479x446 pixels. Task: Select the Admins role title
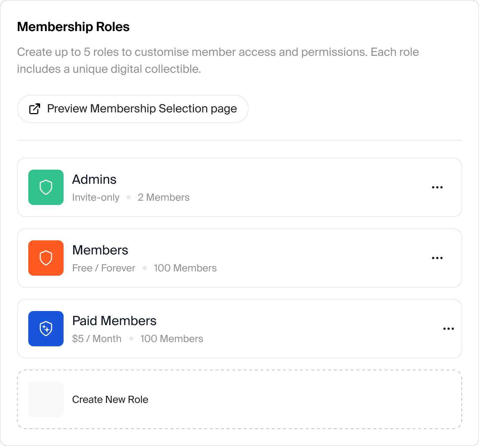click(94, 180)
